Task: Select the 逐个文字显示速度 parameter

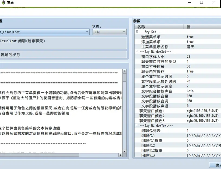Action: 178,86
